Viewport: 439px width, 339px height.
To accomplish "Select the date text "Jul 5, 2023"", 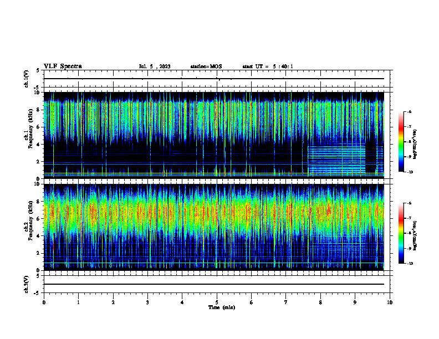I will click(155, 66).
